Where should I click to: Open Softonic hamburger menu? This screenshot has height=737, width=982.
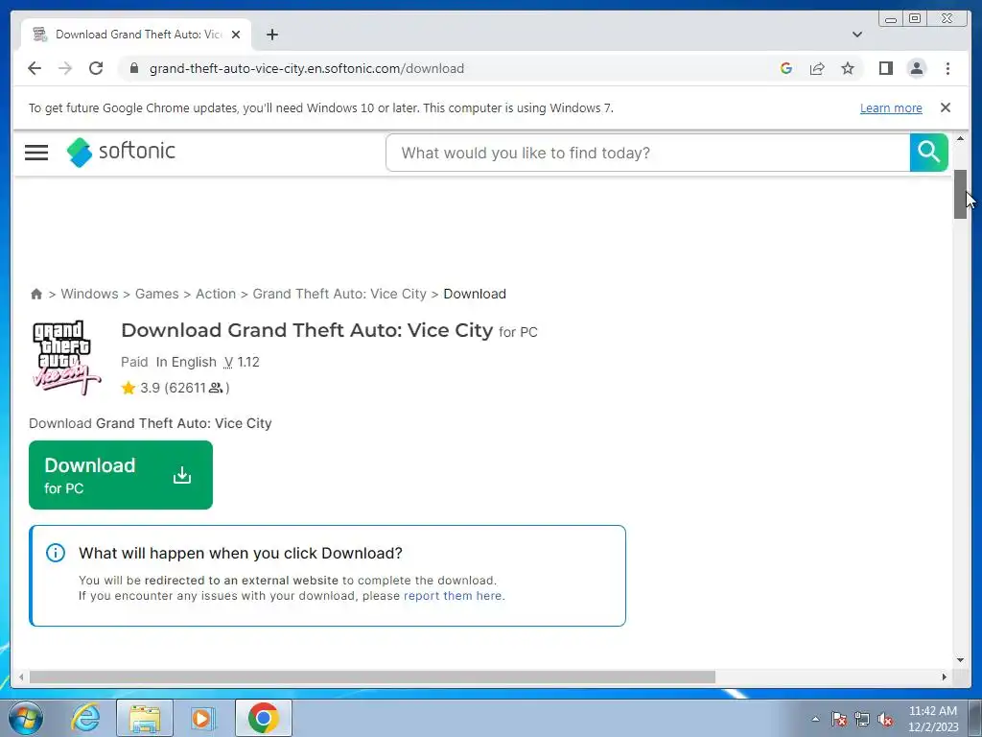click(36, 153)
